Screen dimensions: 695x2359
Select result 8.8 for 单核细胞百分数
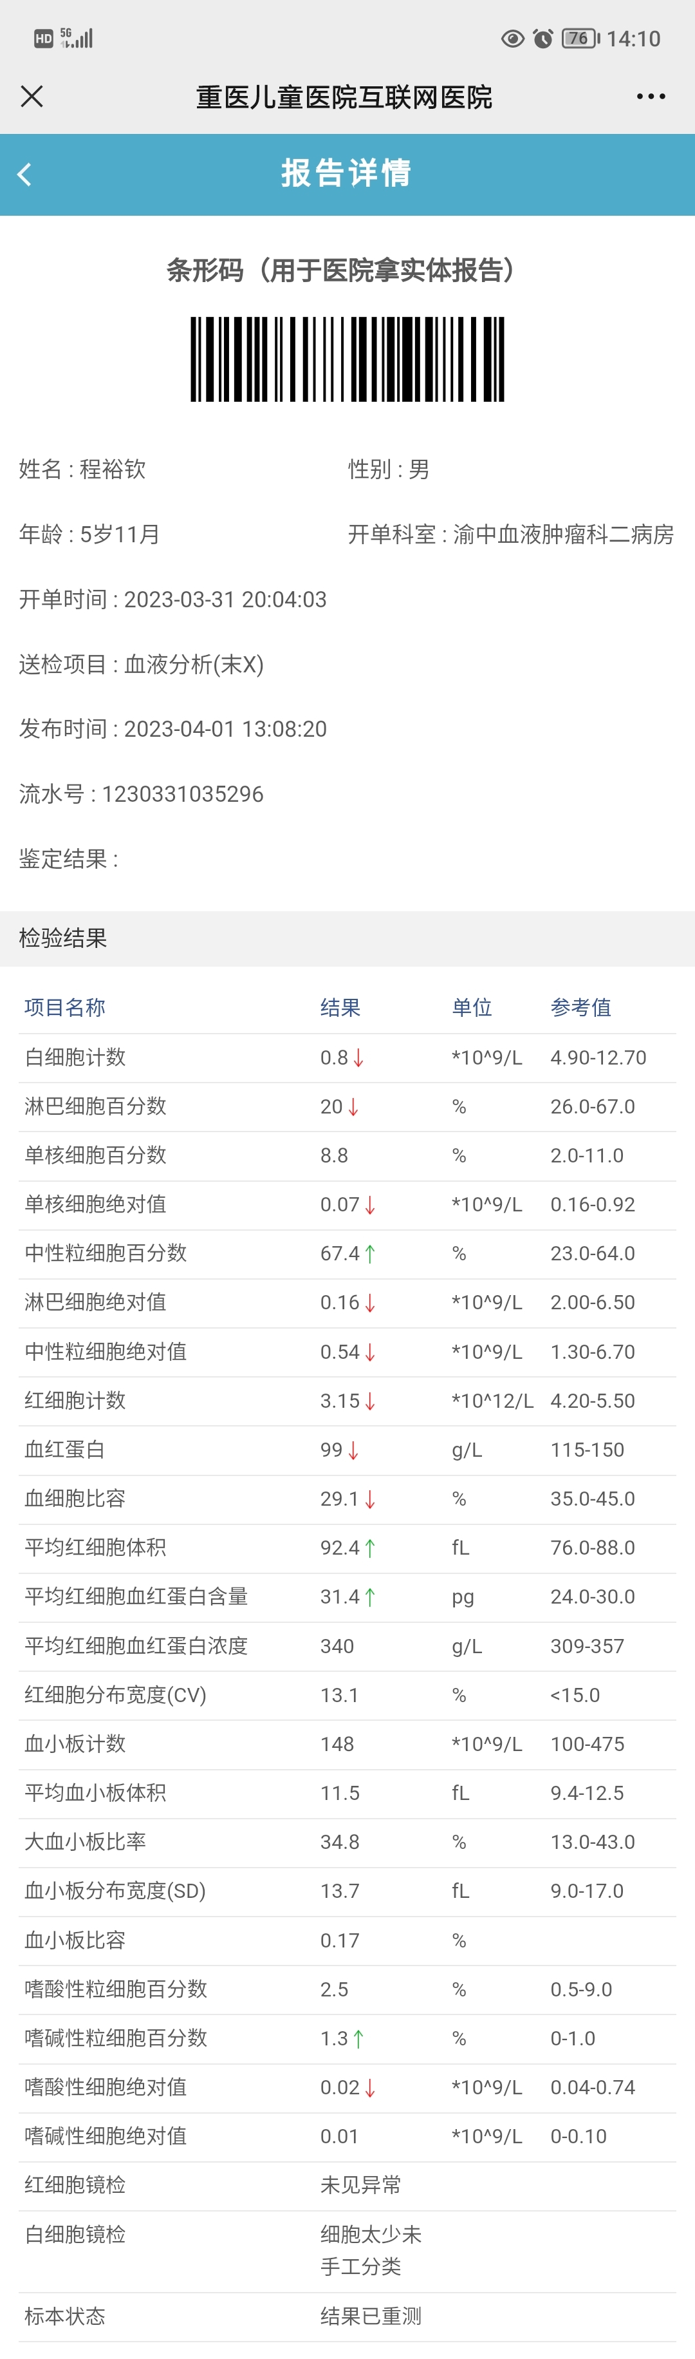334,1156
